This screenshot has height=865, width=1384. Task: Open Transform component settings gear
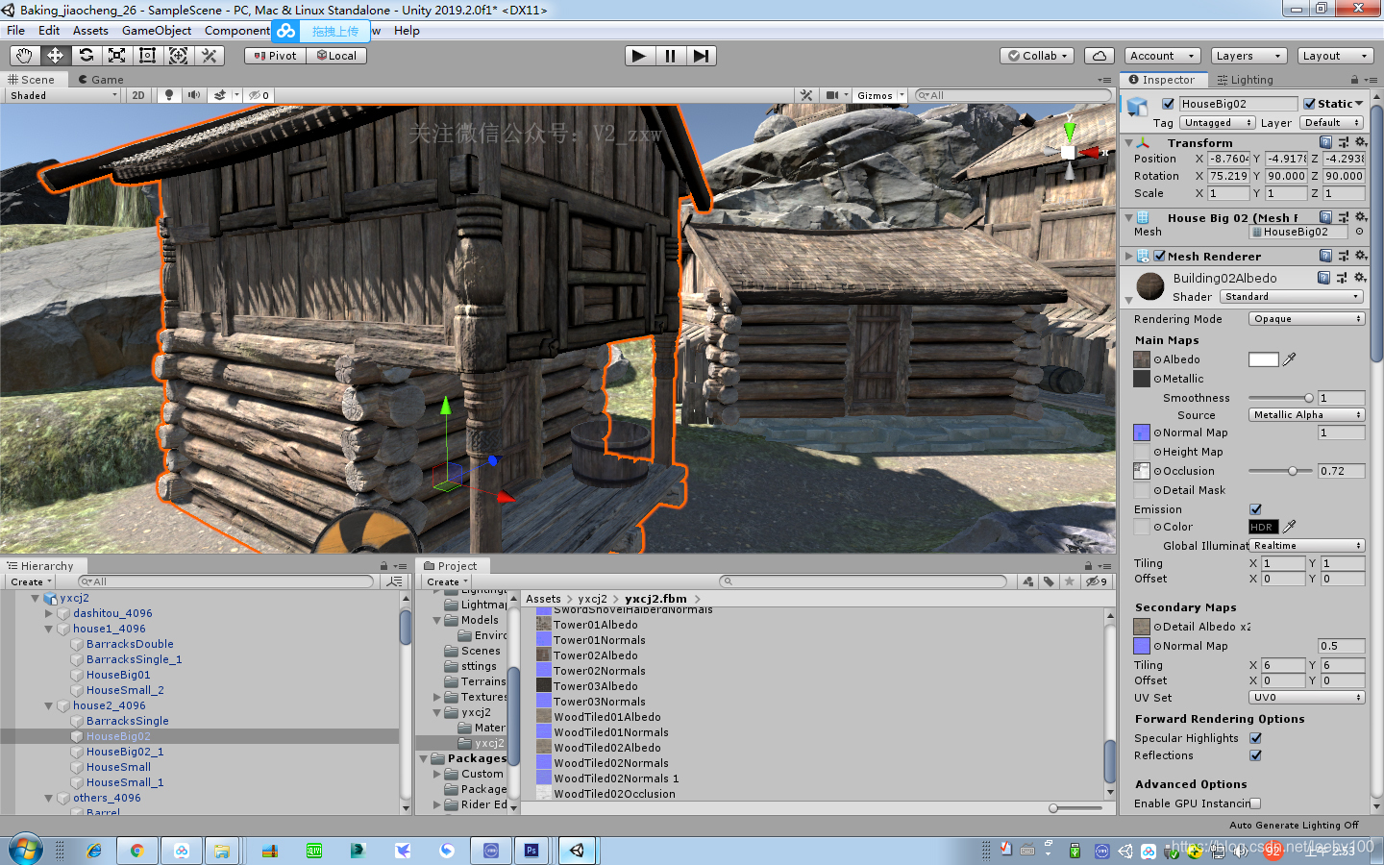[1361, 142]
